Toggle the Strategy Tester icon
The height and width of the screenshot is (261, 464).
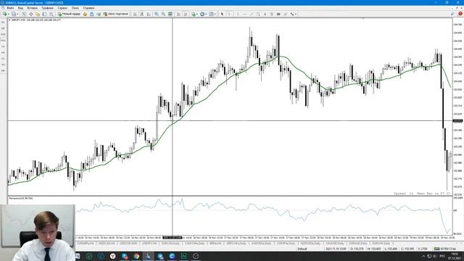pyautogui.click(x=51, y=14)
